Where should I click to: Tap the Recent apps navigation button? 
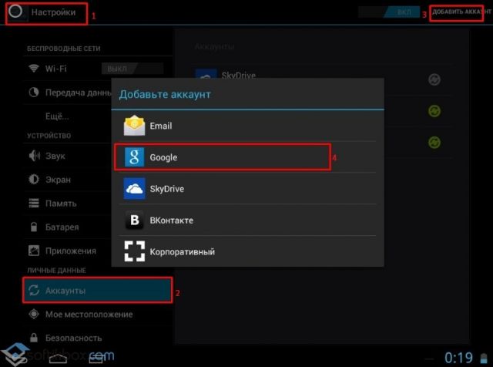coord(96,358)
